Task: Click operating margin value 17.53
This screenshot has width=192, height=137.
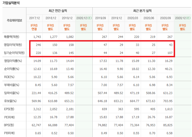Action: (103, 61)
